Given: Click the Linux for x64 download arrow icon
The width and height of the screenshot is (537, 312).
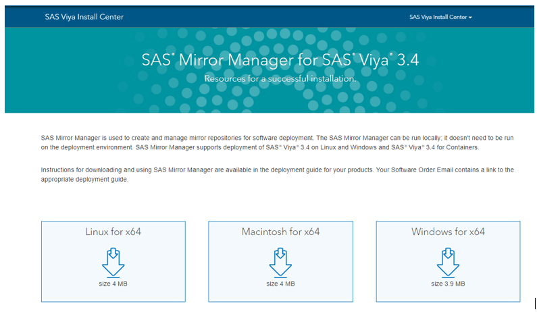Looking at the screenshot, I should 113,262.
